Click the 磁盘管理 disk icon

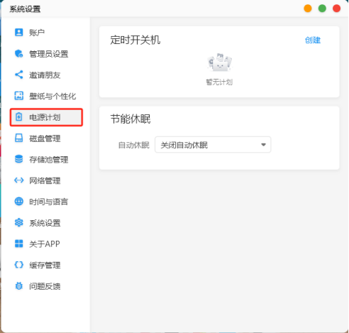tap(19, 138)
